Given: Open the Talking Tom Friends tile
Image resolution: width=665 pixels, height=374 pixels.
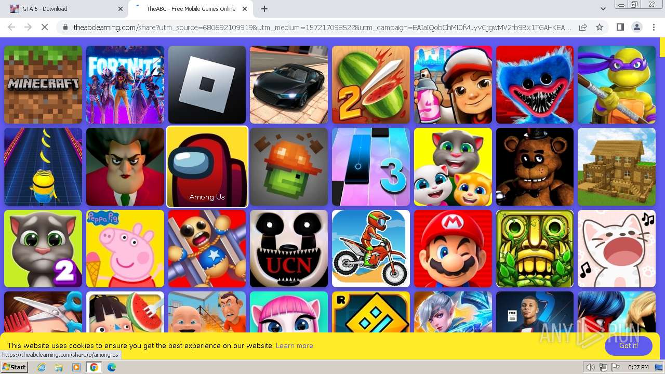Looking at the screenshot, I should point(453,167).
